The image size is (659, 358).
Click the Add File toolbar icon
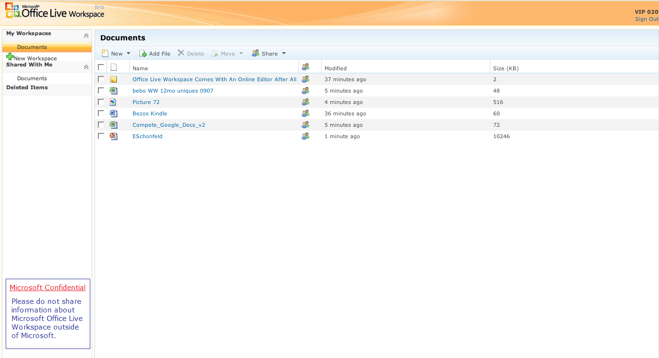click(143, 53)
